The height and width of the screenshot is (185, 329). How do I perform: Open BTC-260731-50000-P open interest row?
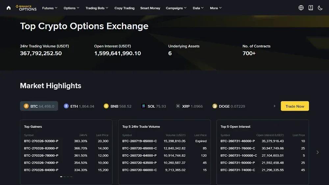click(263, 163)
